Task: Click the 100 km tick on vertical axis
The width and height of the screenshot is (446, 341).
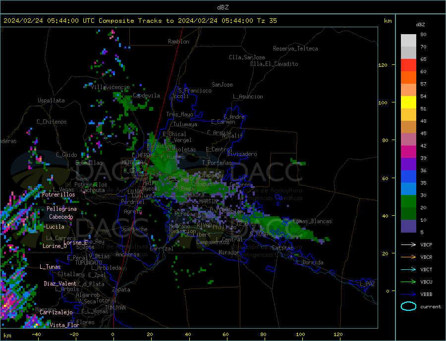Action: pos(383,102)
